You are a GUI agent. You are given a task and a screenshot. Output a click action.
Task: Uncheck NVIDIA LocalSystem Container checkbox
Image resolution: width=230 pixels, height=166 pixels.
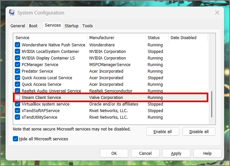tap(17, 51)
